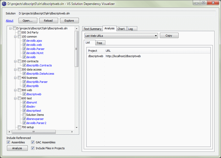Screen dimensions: 221x158
Task: Collapse the 400 business folder
Action: click(15, 78)
